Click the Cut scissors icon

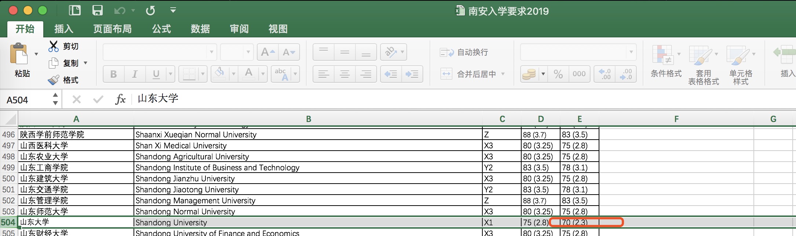[54, 46]
